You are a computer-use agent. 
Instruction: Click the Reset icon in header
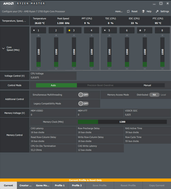128,12
